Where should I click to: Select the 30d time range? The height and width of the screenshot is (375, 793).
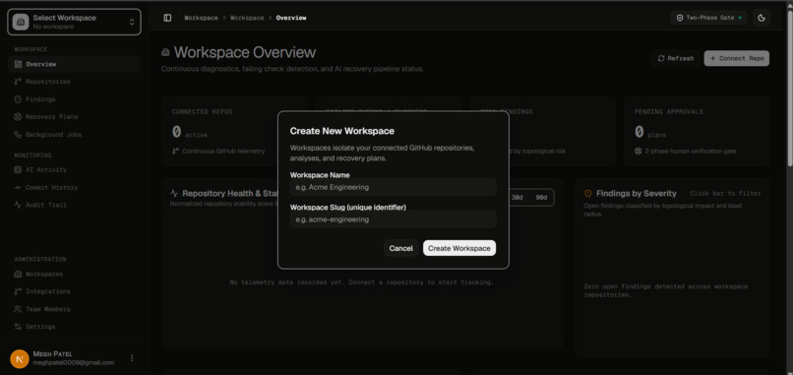click(x=517, y=198)
